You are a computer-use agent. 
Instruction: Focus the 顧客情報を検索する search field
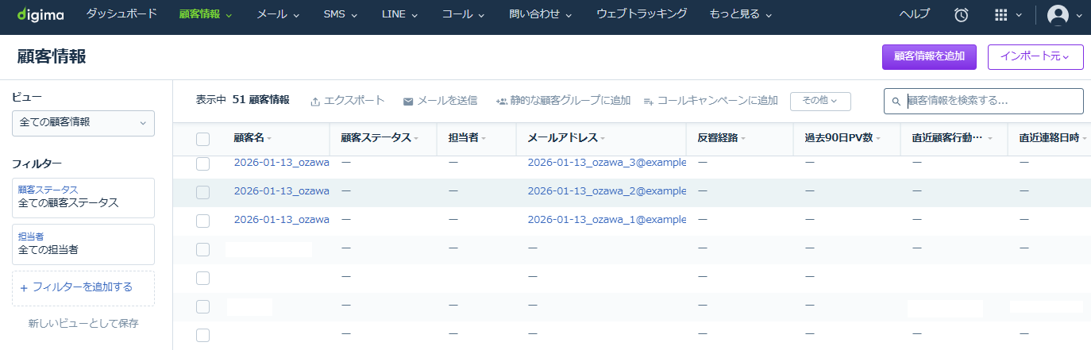point(984,102)
